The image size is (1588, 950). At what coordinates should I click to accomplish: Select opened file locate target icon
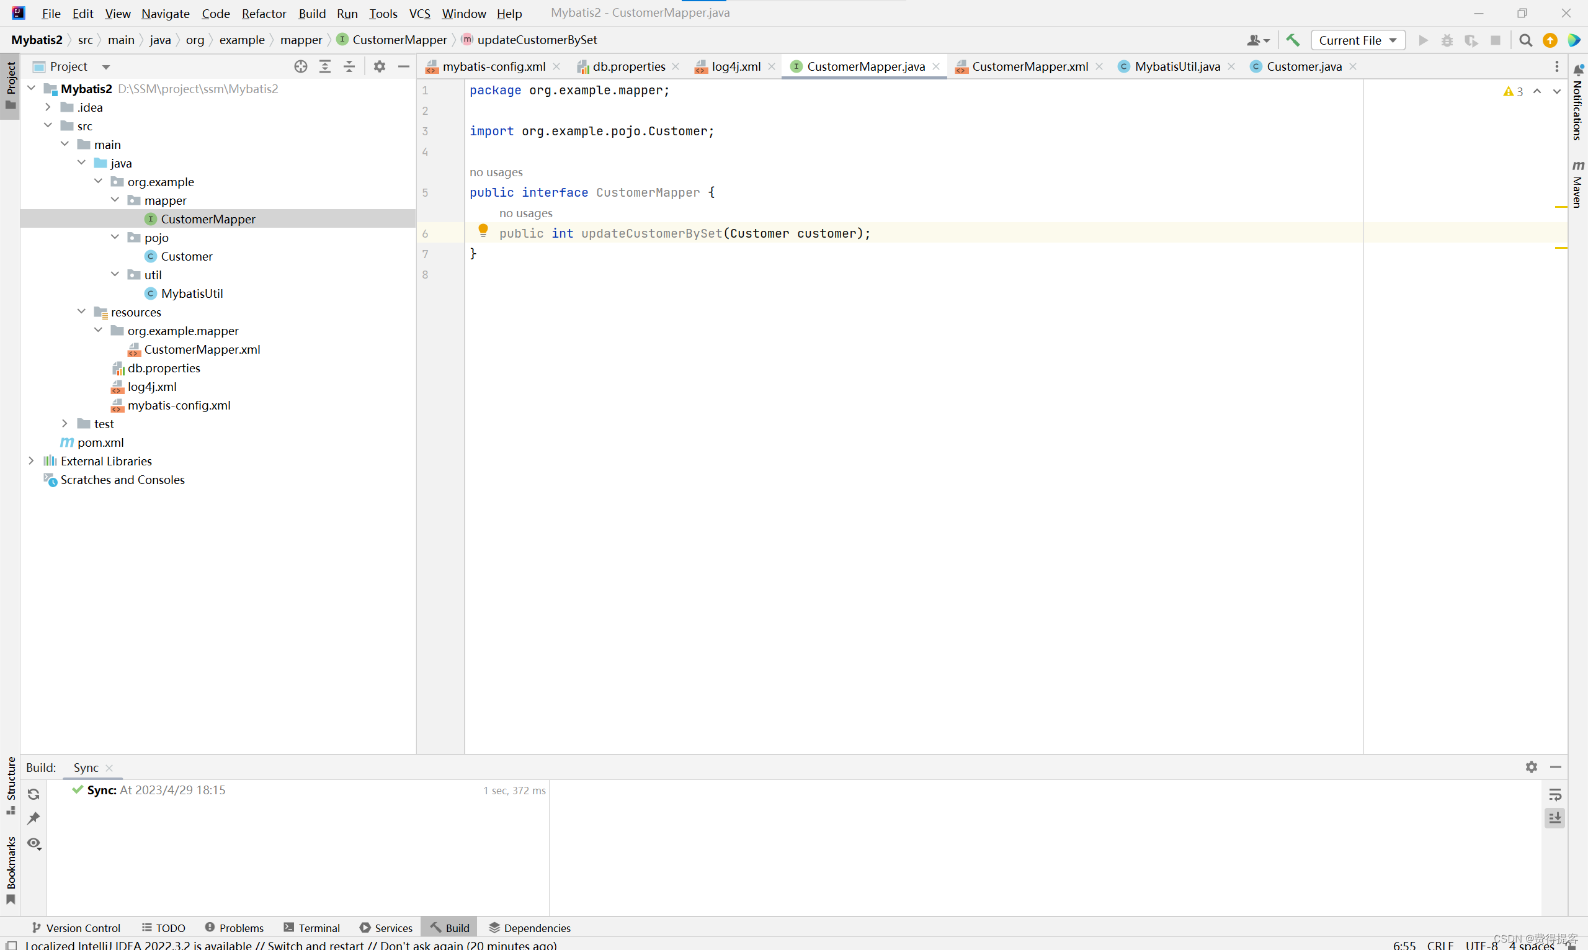tap(301, 66)
